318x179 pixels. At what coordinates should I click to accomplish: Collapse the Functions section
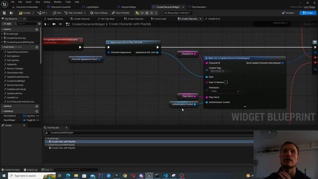click(2, 47)
